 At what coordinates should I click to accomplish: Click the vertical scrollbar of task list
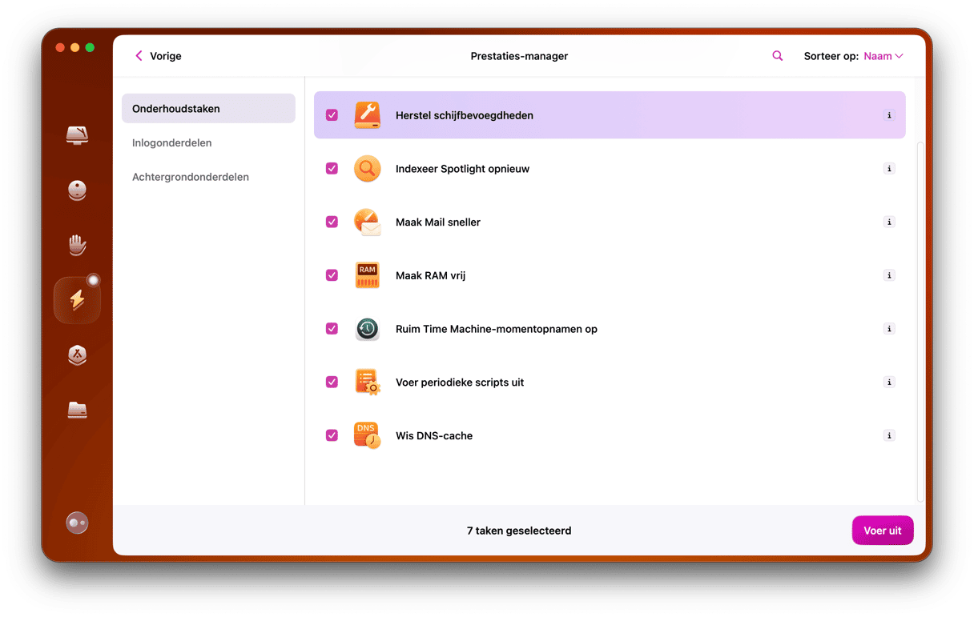920,320
